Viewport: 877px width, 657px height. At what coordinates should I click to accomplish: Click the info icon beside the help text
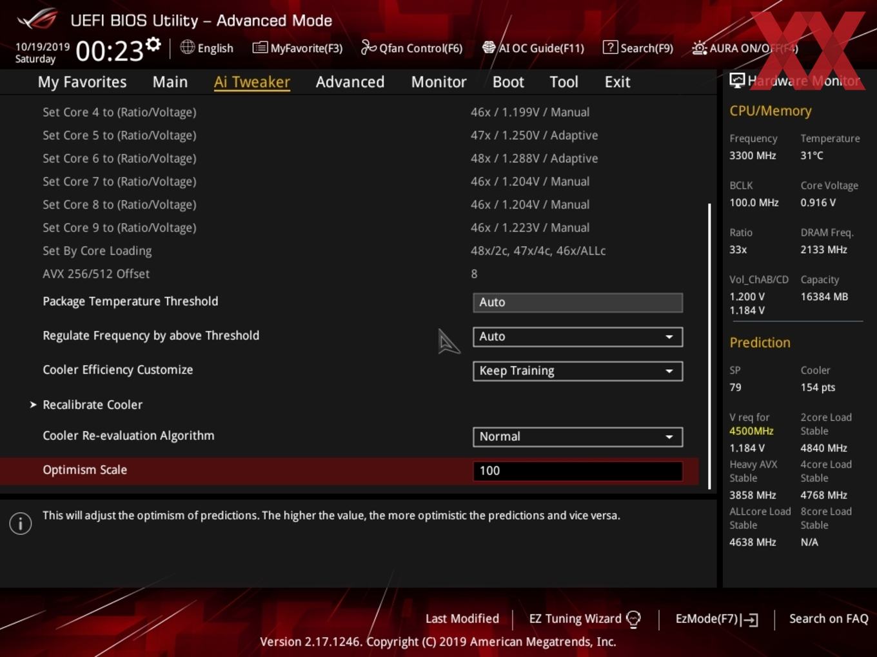(21, 524)
